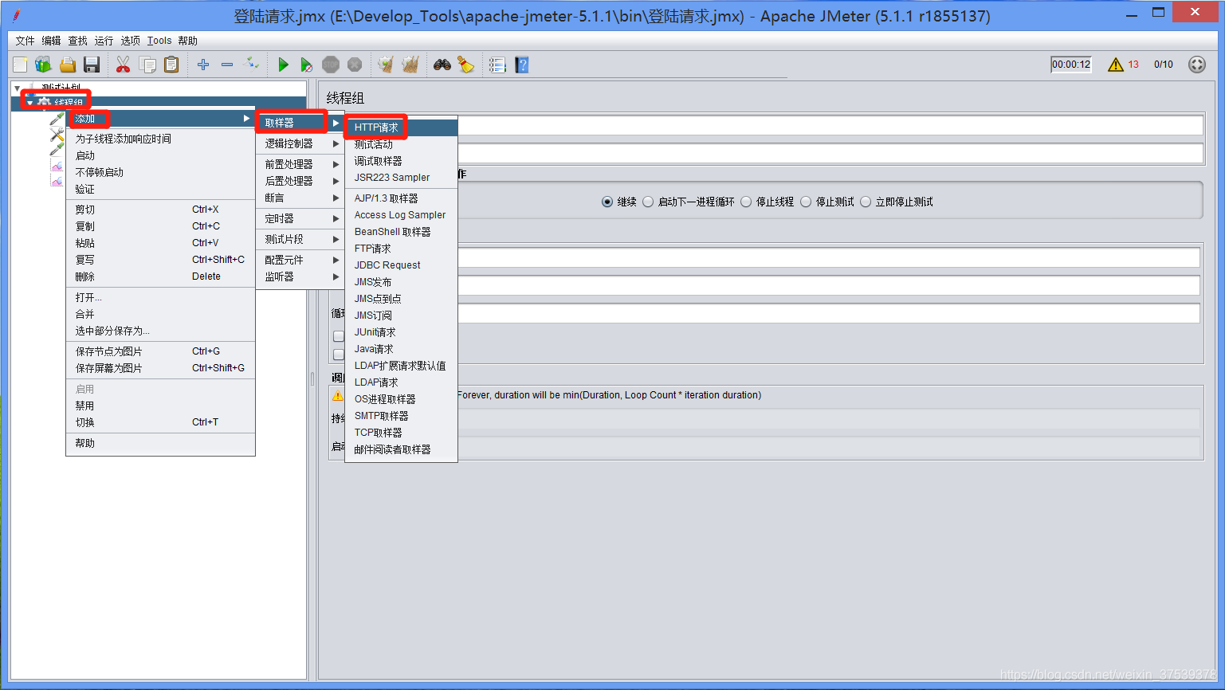Expand the 前置处理器 submenu
Screen dimensions: 1225x690
tap(302, 164)
